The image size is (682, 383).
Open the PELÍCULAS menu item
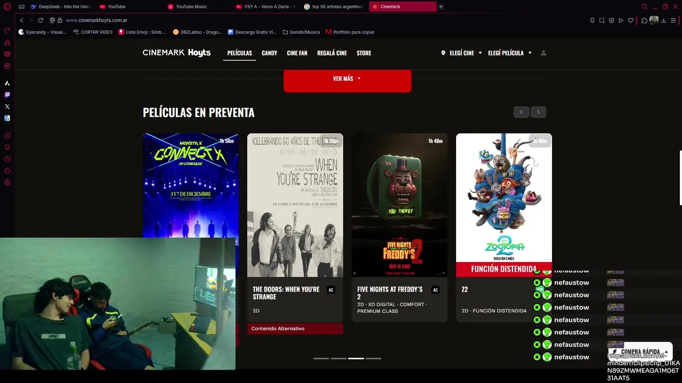[x=239, y=53]
